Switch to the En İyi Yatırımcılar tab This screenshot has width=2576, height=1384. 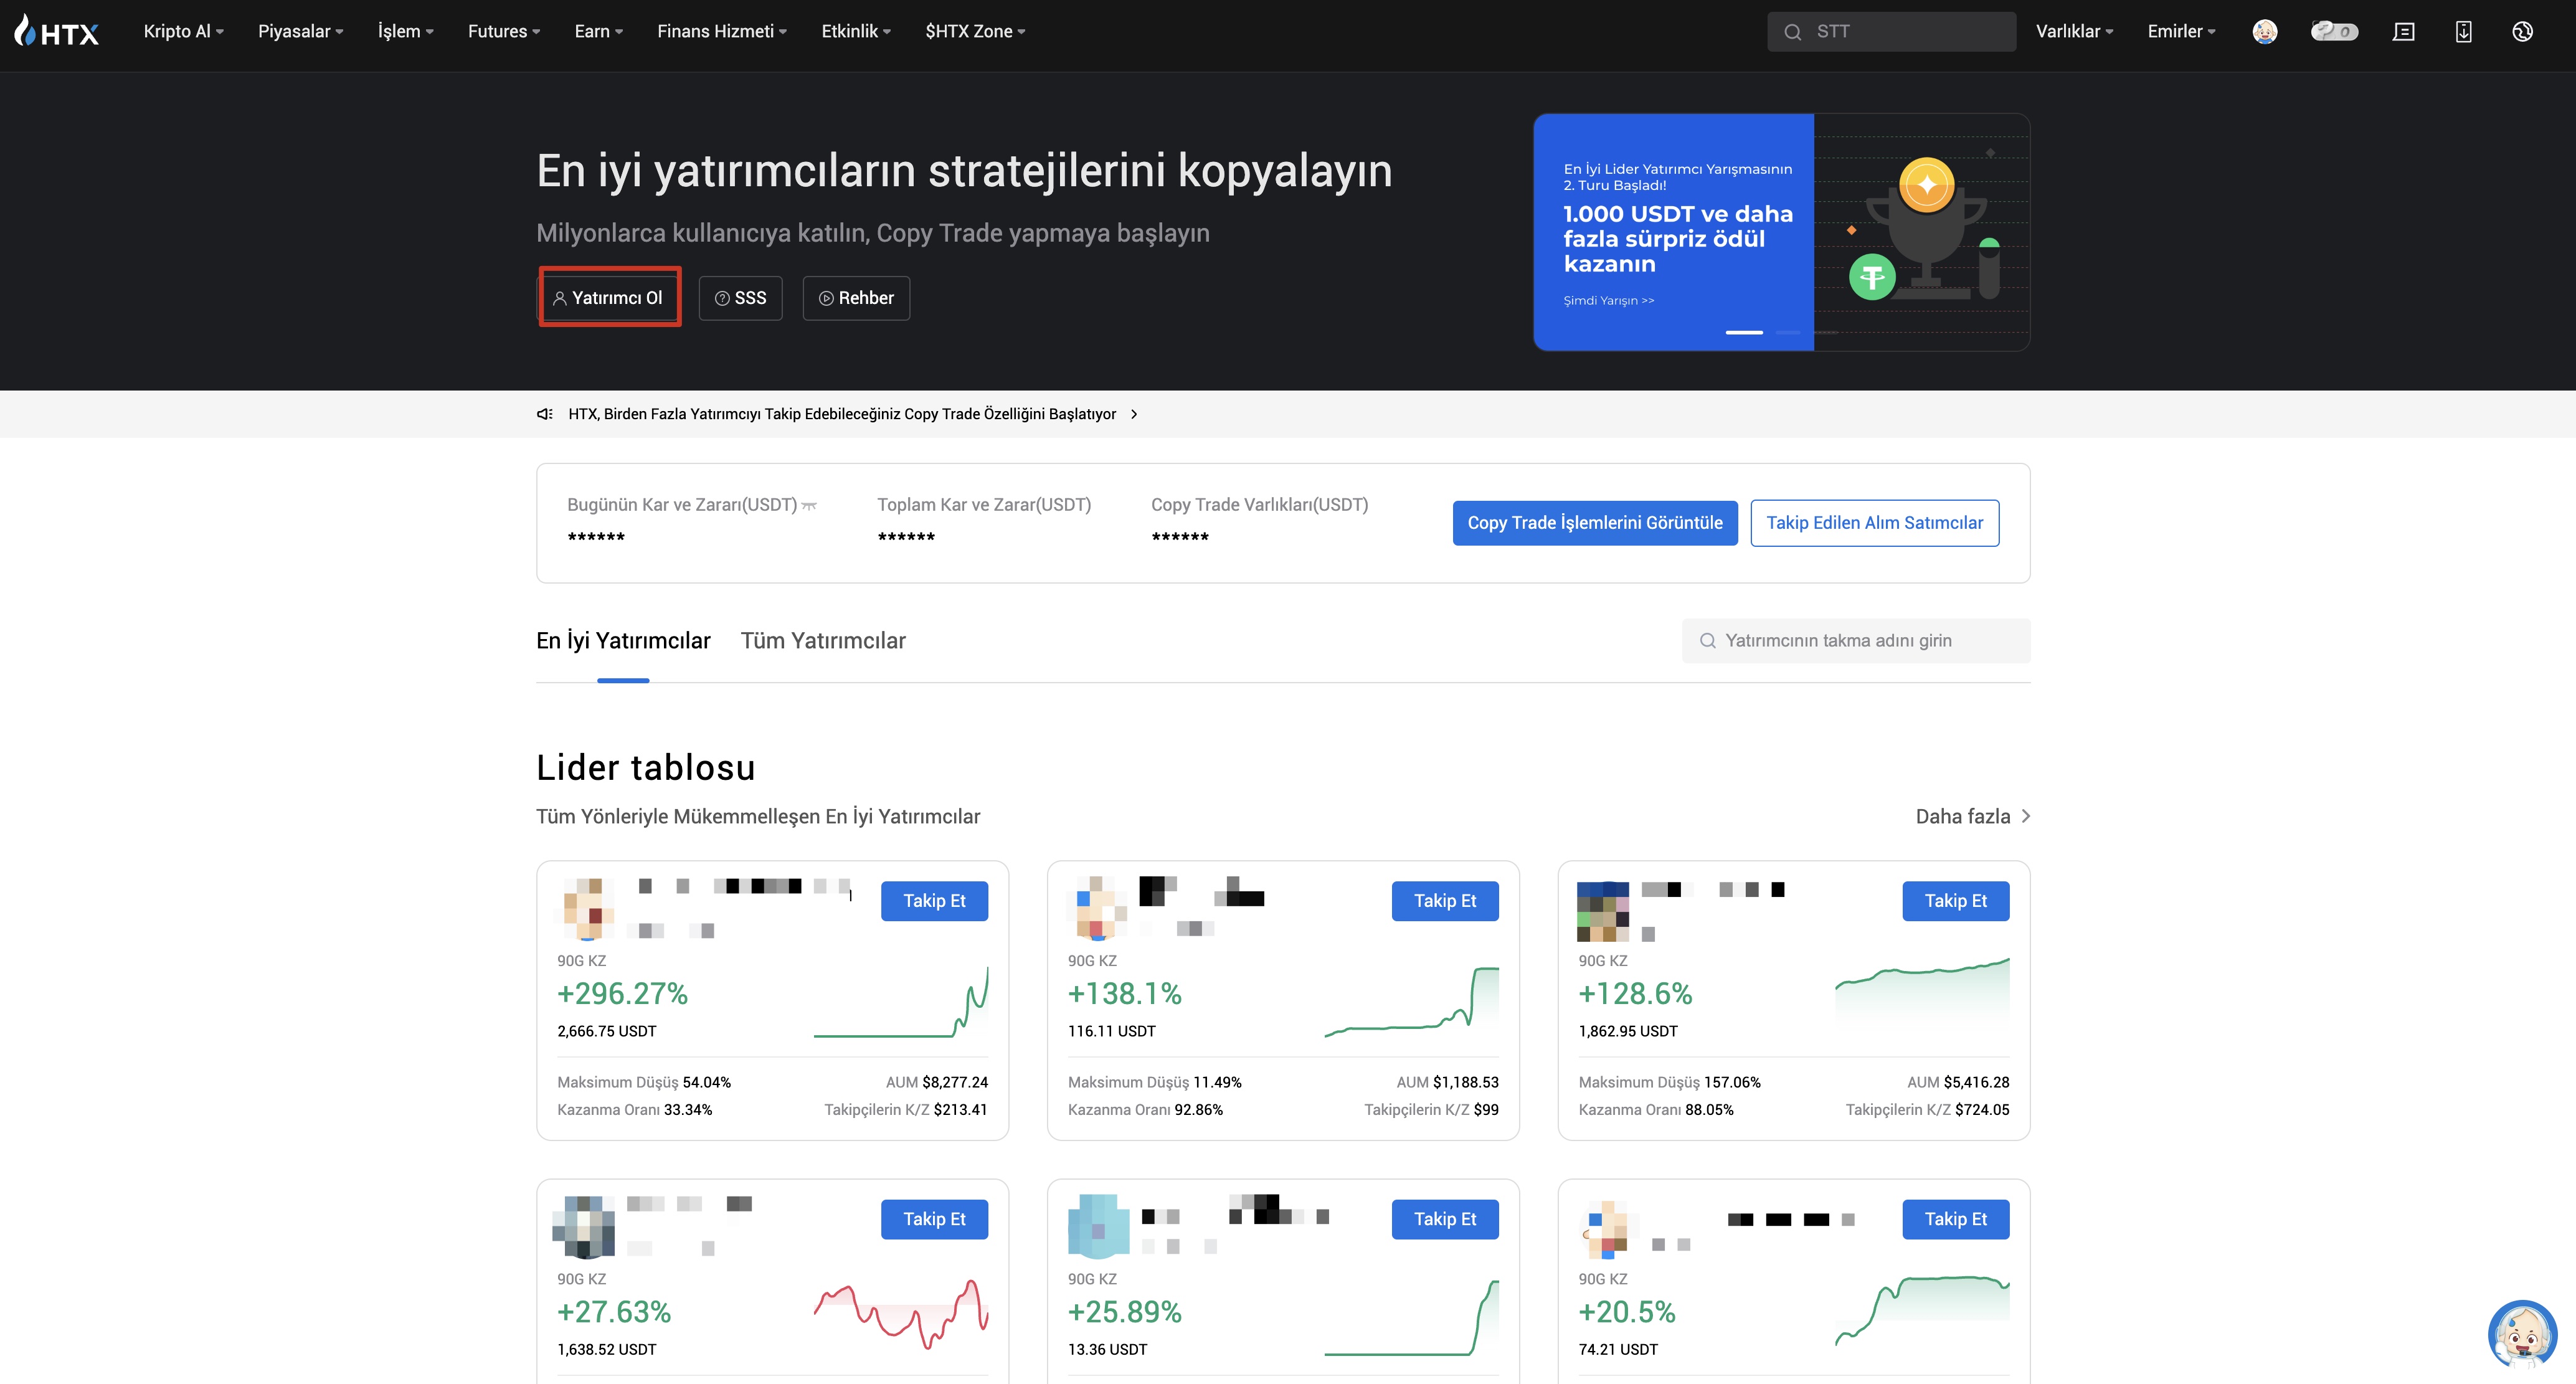tap(623, 641)
